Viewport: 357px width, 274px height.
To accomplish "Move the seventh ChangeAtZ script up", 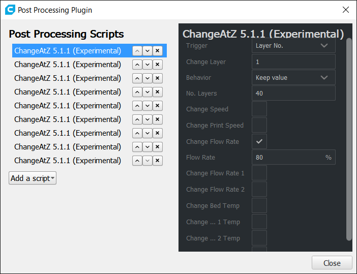I will pyautogui.click(x=137, y=133).
